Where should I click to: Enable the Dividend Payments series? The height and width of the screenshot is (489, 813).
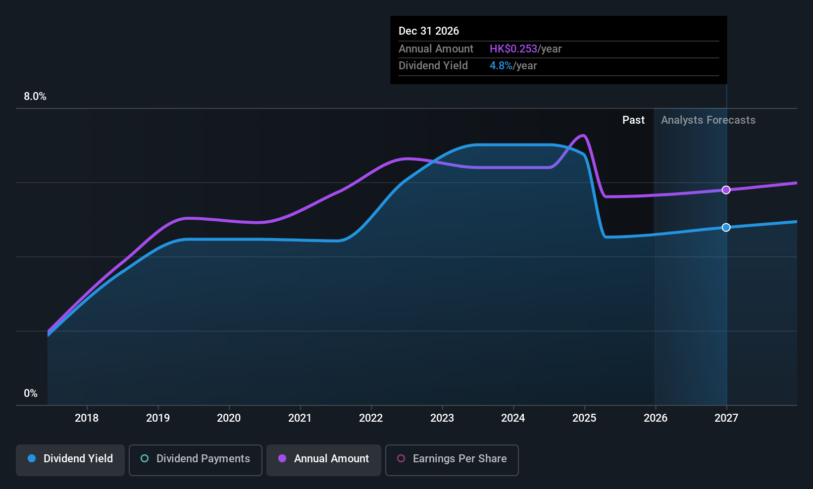coord(196,460)
